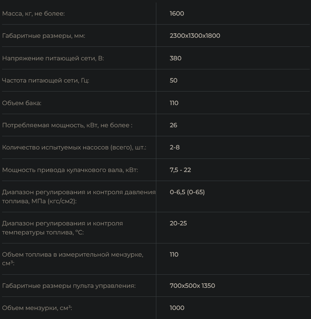
Task: Select the pressure range value 0-6,5 (0-65)
Action: coord(187,192)
